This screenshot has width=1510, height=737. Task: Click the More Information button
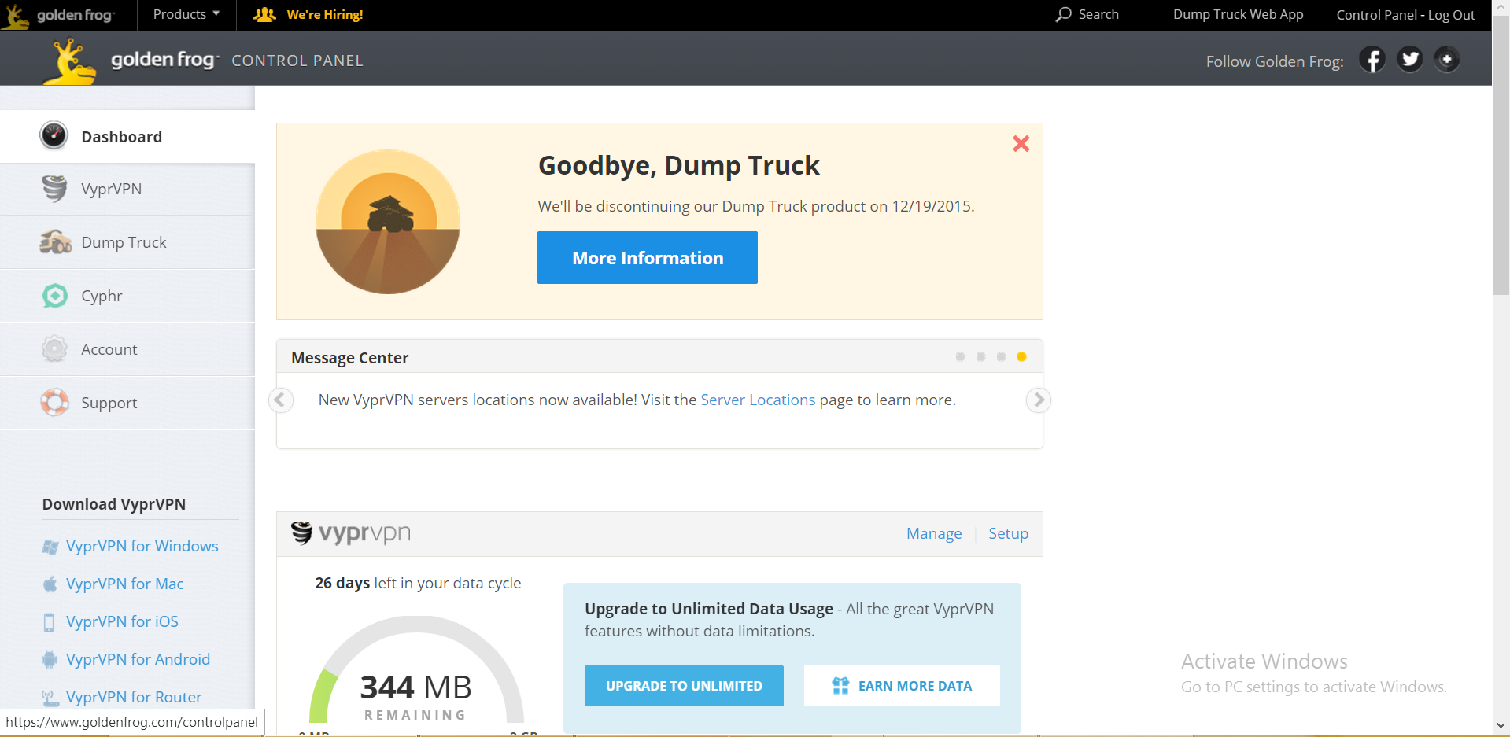(x=647, y=257)
